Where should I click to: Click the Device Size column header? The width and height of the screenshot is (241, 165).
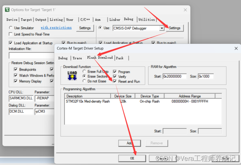pos(123,96)
